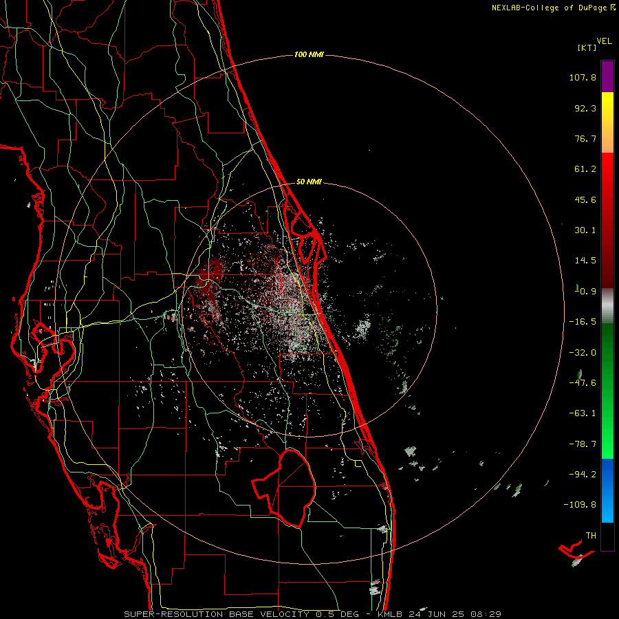
Task: Pick the blue color bar segment near -94.2
Action: (x=607, y=490)
